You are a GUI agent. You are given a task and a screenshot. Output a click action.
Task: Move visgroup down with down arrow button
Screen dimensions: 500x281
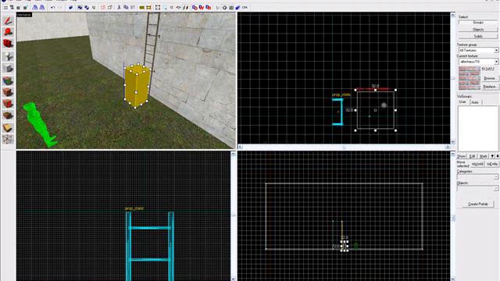[x=497, y=156]
